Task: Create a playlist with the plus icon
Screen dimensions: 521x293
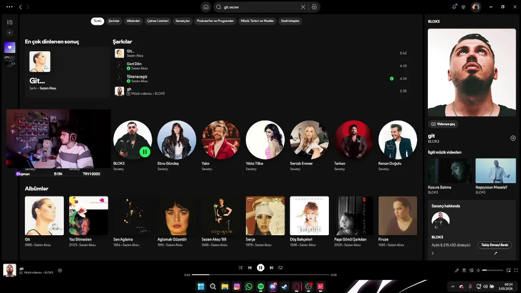Action: (10, 33)
